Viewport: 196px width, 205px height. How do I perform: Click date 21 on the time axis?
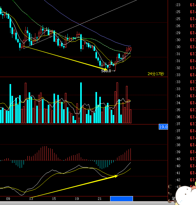100,199
